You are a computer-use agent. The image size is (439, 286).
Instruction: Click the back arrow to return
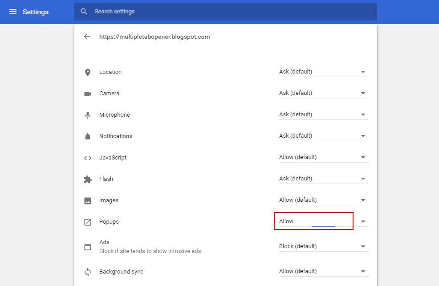(x=87, y=37)
